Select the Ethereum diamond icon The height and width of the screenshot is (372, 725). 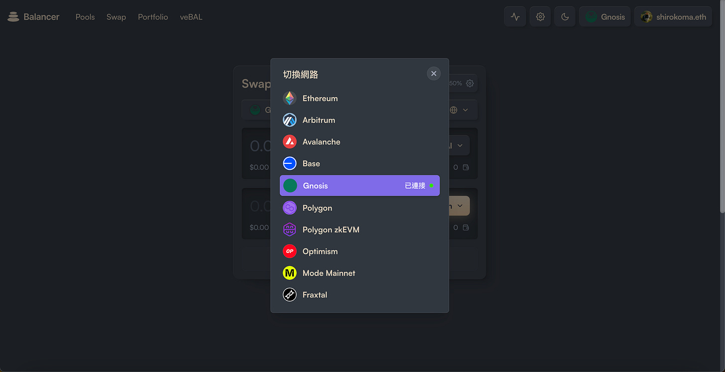289,98
